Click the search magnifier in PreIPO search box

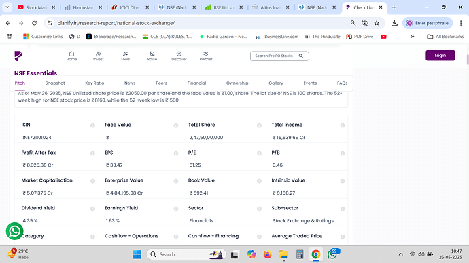301,56
